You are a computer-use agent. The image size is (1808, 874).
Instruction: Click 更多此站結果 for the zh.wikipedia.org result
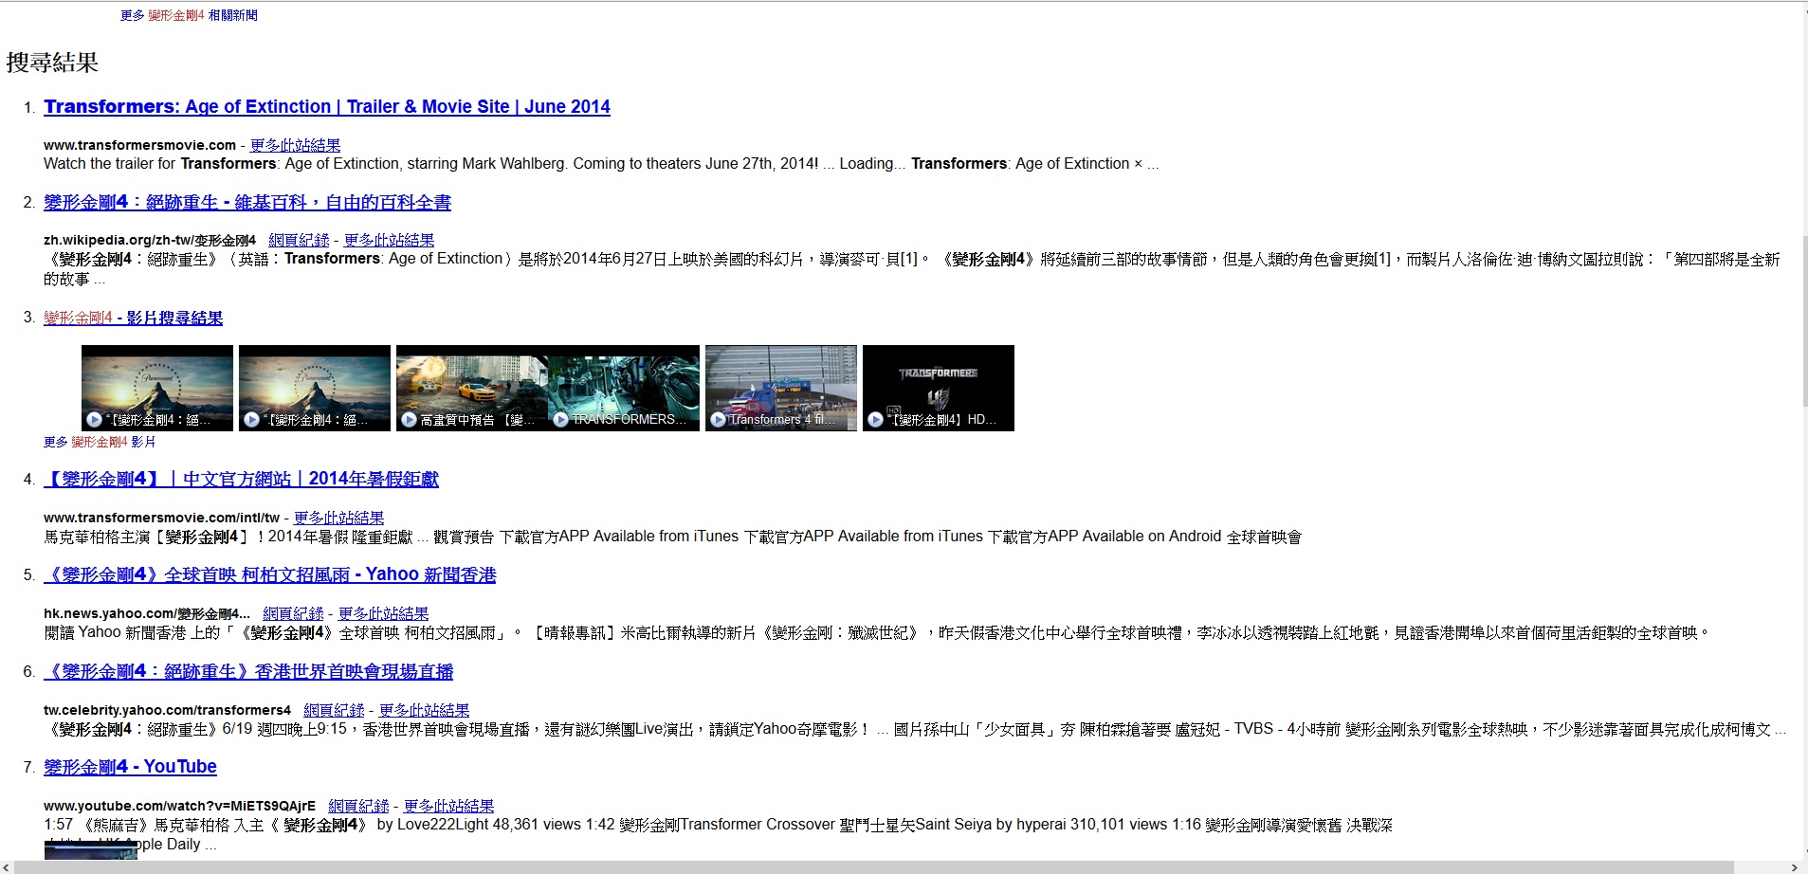[x=389, y=241]
